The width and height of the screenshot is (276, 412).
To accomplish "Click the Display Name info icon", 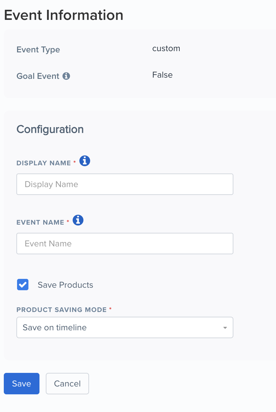I will coord(84,161).
